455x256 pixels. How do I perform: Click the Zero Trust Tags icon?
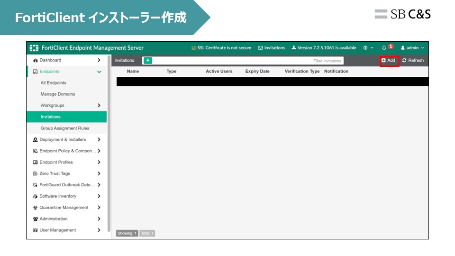click(36, 174)
